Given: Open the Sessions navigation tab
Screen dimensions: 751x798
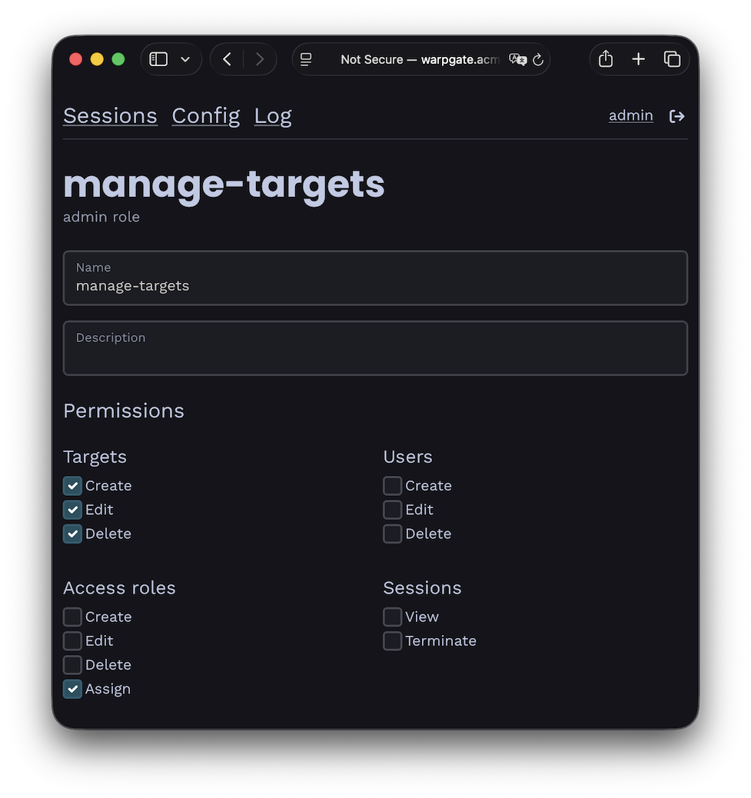Looking at the screenshot, I should point(110,115).
